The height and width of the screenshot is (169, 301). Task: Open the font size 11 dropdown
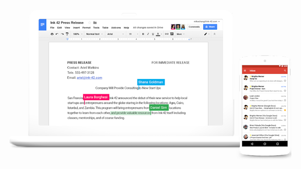[133, 34]
